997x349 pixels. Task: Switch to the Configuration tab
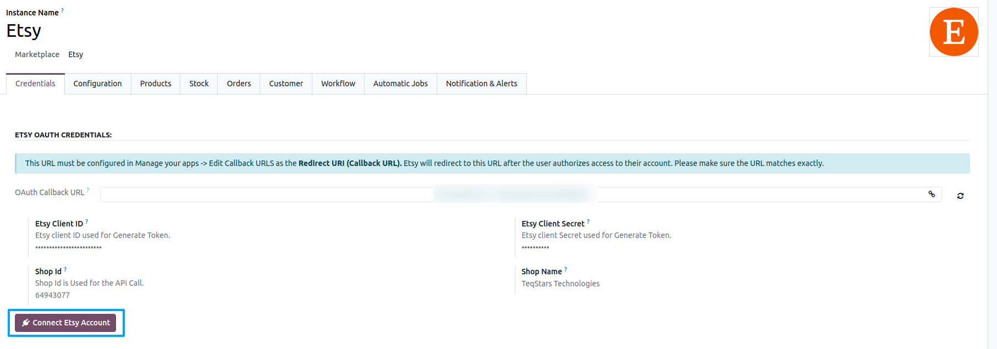point(98,84)
